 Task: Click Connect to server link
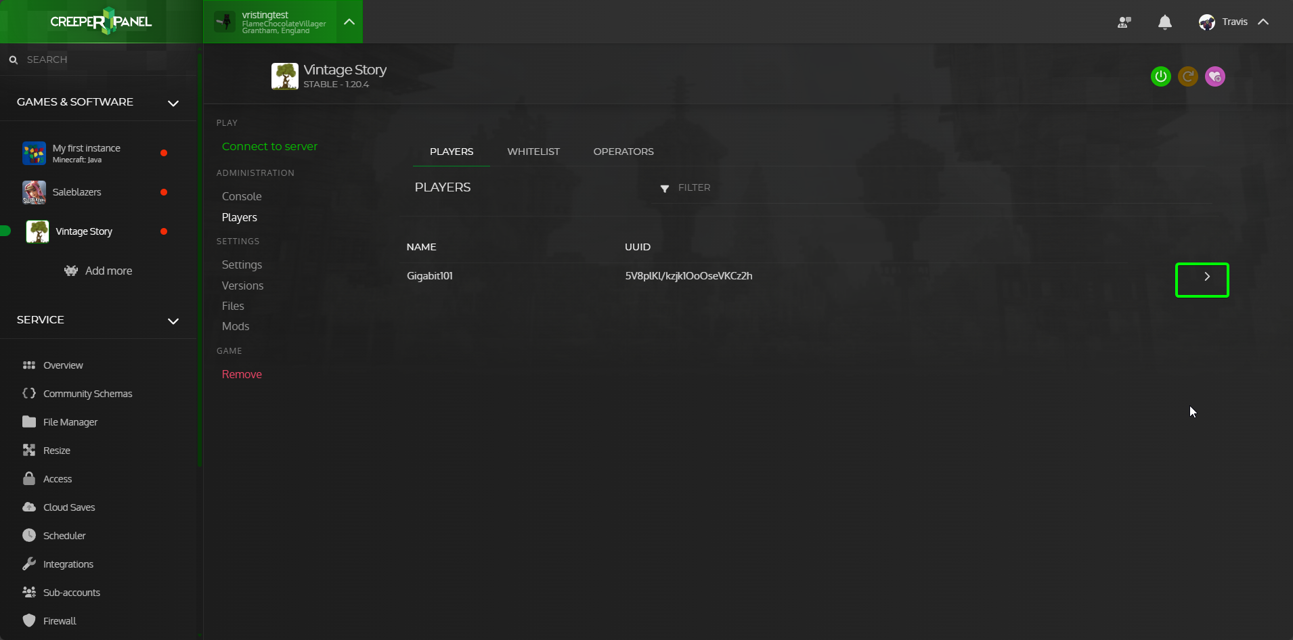pyautogui.click(x=269, y=146)
